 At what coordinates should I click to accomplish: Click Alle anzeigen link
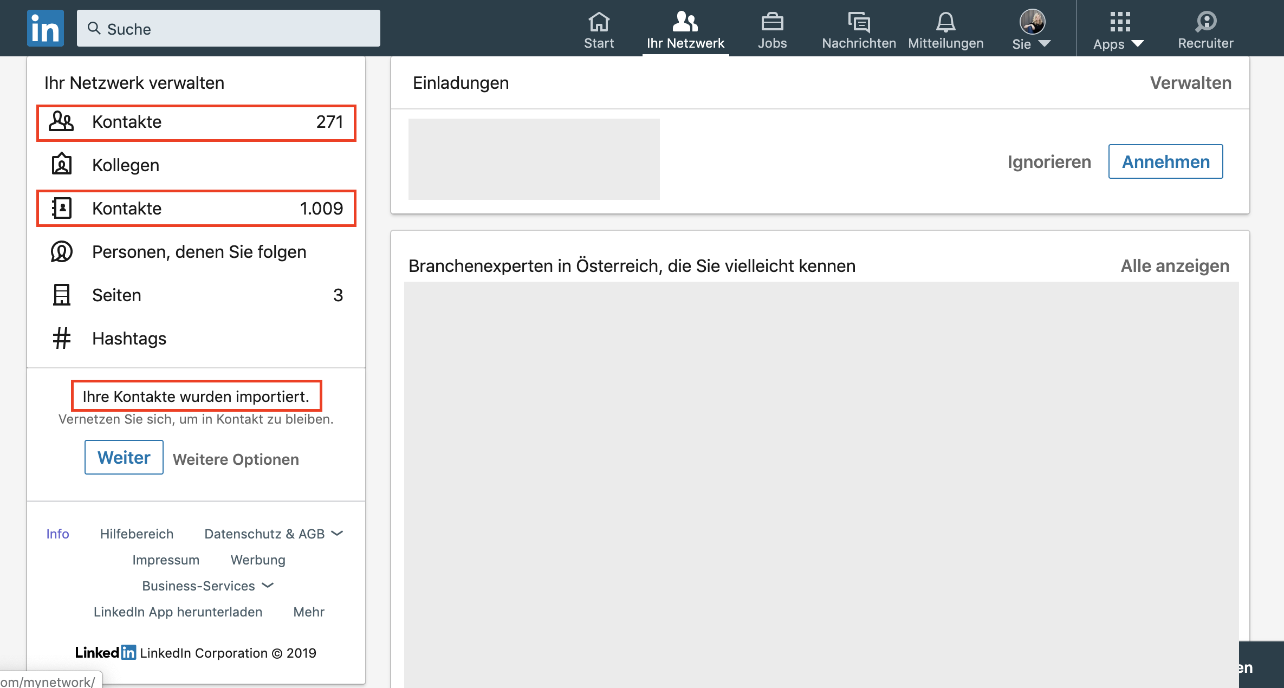pos(1175,266)
